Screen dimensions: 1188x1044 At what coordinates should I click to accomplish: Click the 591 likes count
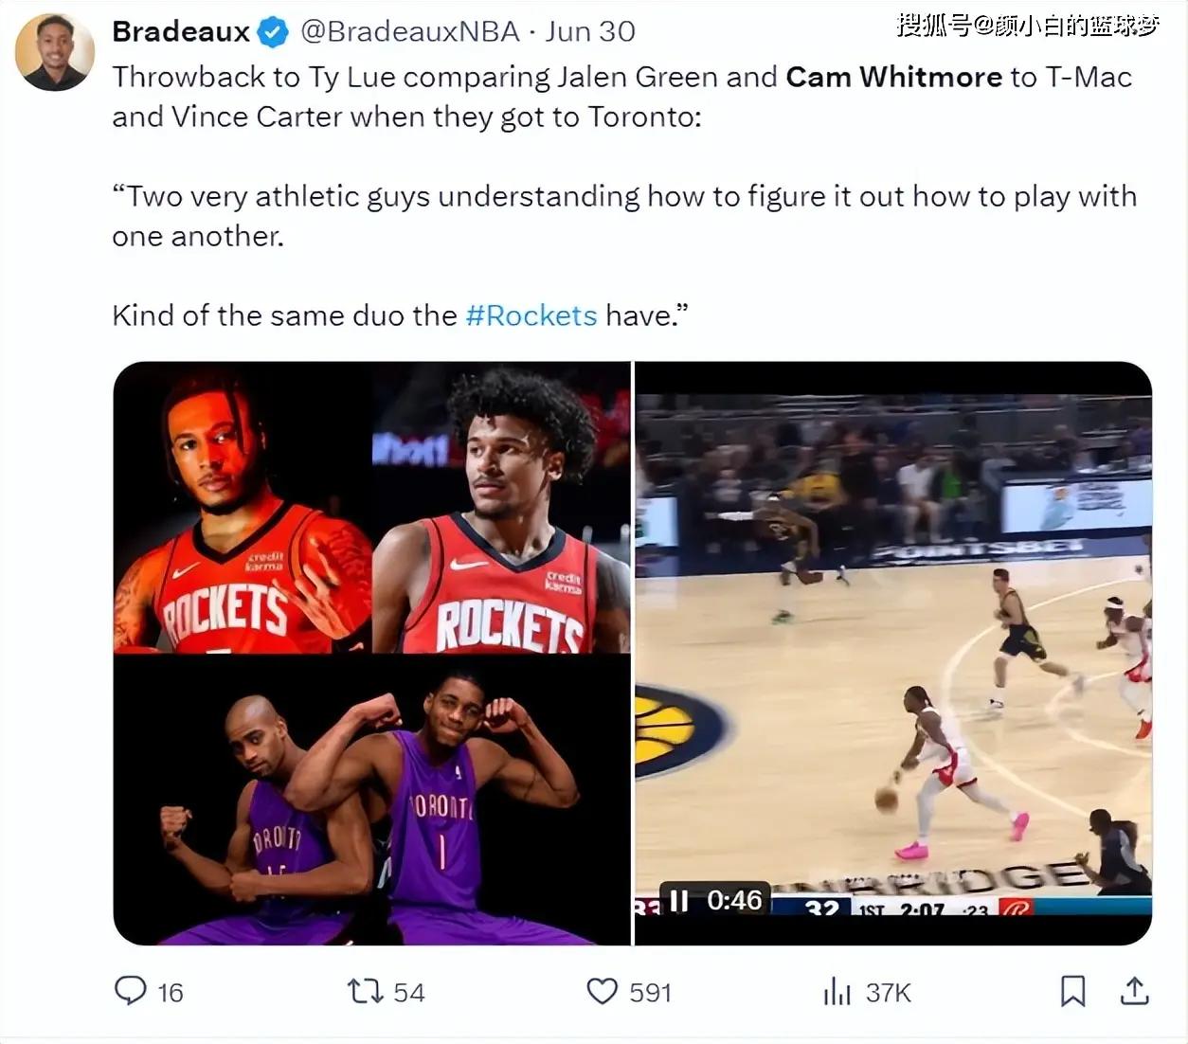click(650, 993)
